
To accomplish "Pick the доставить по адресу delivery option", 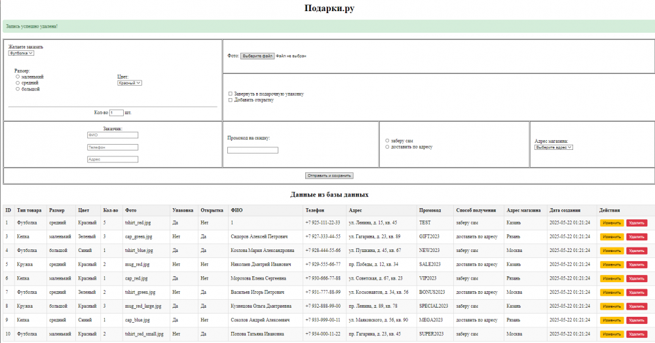I will [x=387, y=147].
